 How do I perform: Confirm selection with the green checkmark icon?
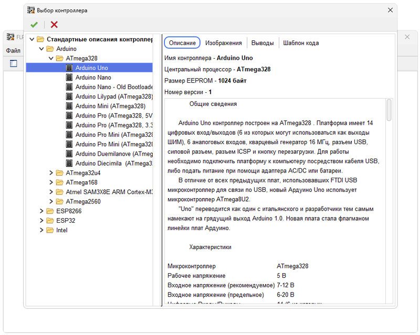click(34, 25)
